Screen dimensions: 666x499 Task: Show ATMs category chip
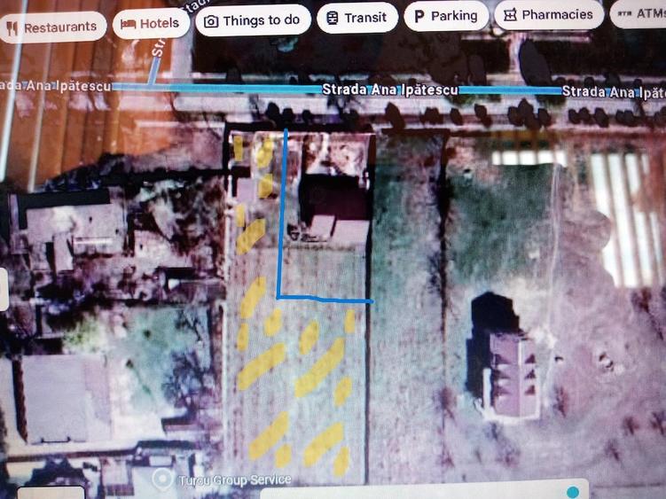639,14
